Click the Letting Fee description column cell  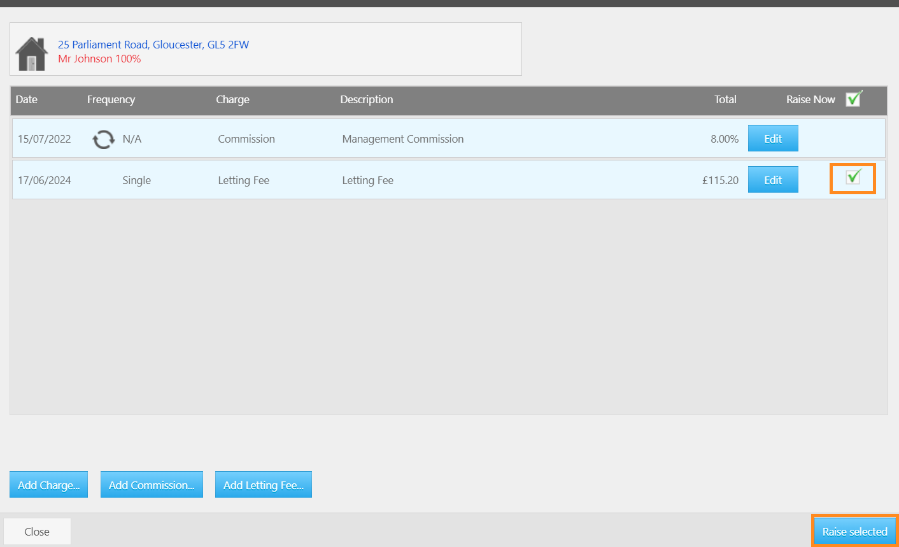click(x=368, y=180)
